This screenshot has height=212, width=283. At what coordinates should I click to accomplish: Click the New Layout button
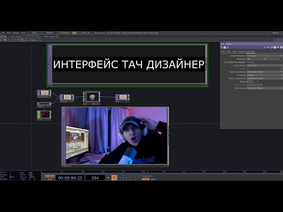click(49, 37)
